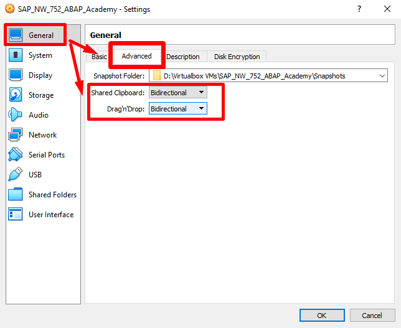Click the Display screen icon
The height and width of the screenshot is (328, 401).
16,75
